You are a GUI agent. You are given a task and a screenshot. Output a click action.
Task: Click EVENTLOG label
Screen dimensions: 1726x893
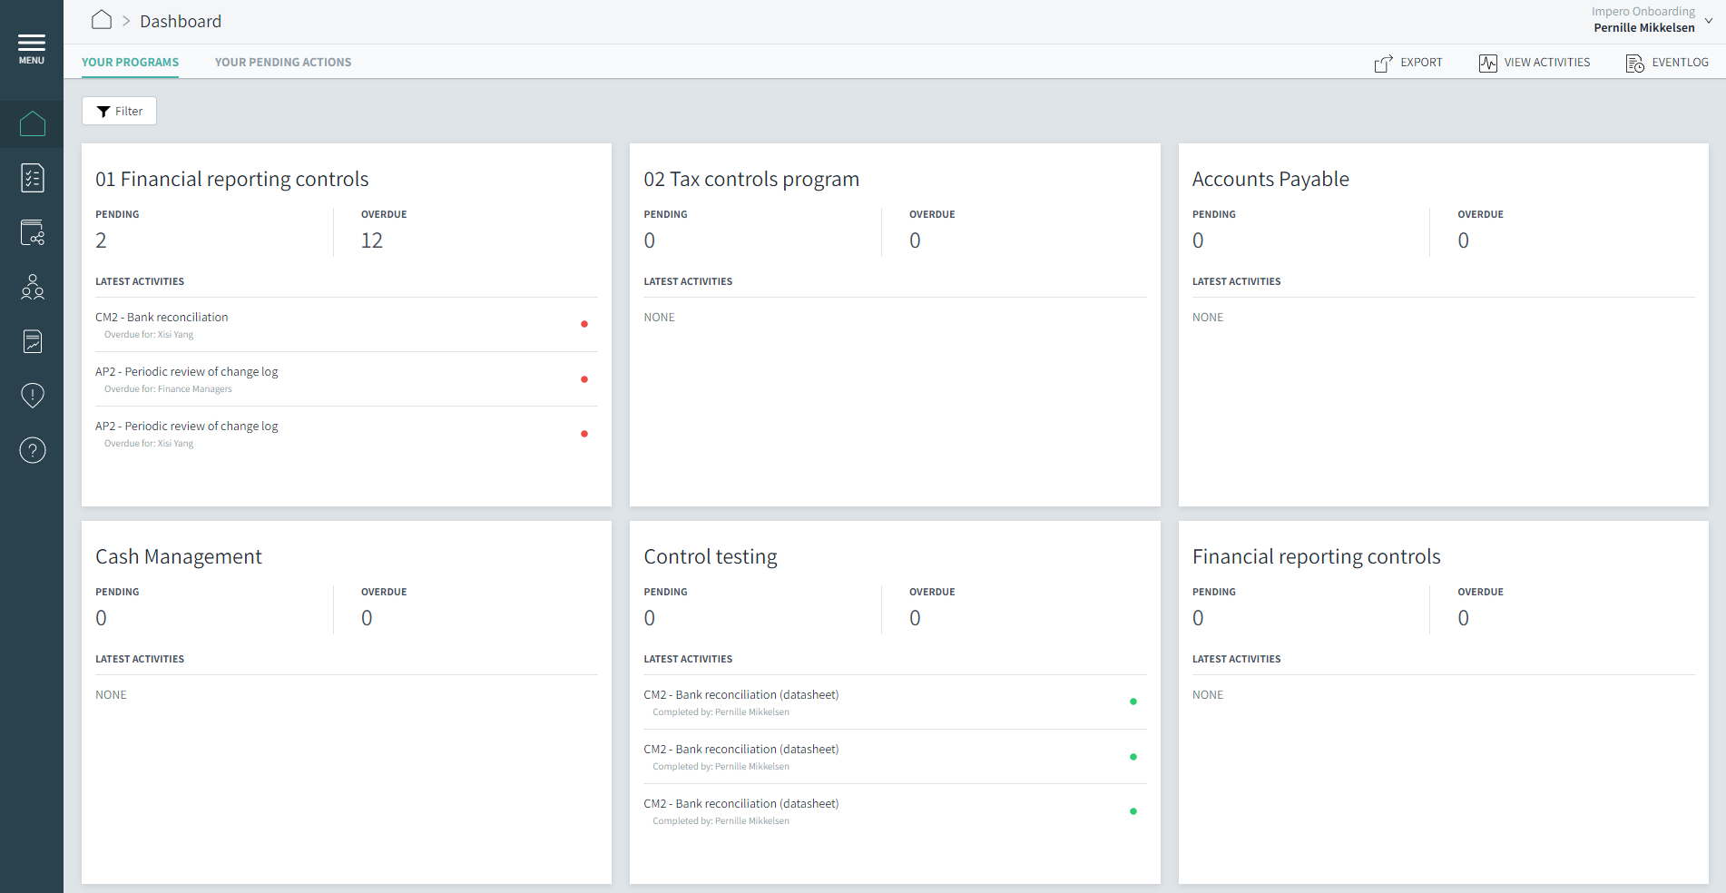click(1680, 63)
